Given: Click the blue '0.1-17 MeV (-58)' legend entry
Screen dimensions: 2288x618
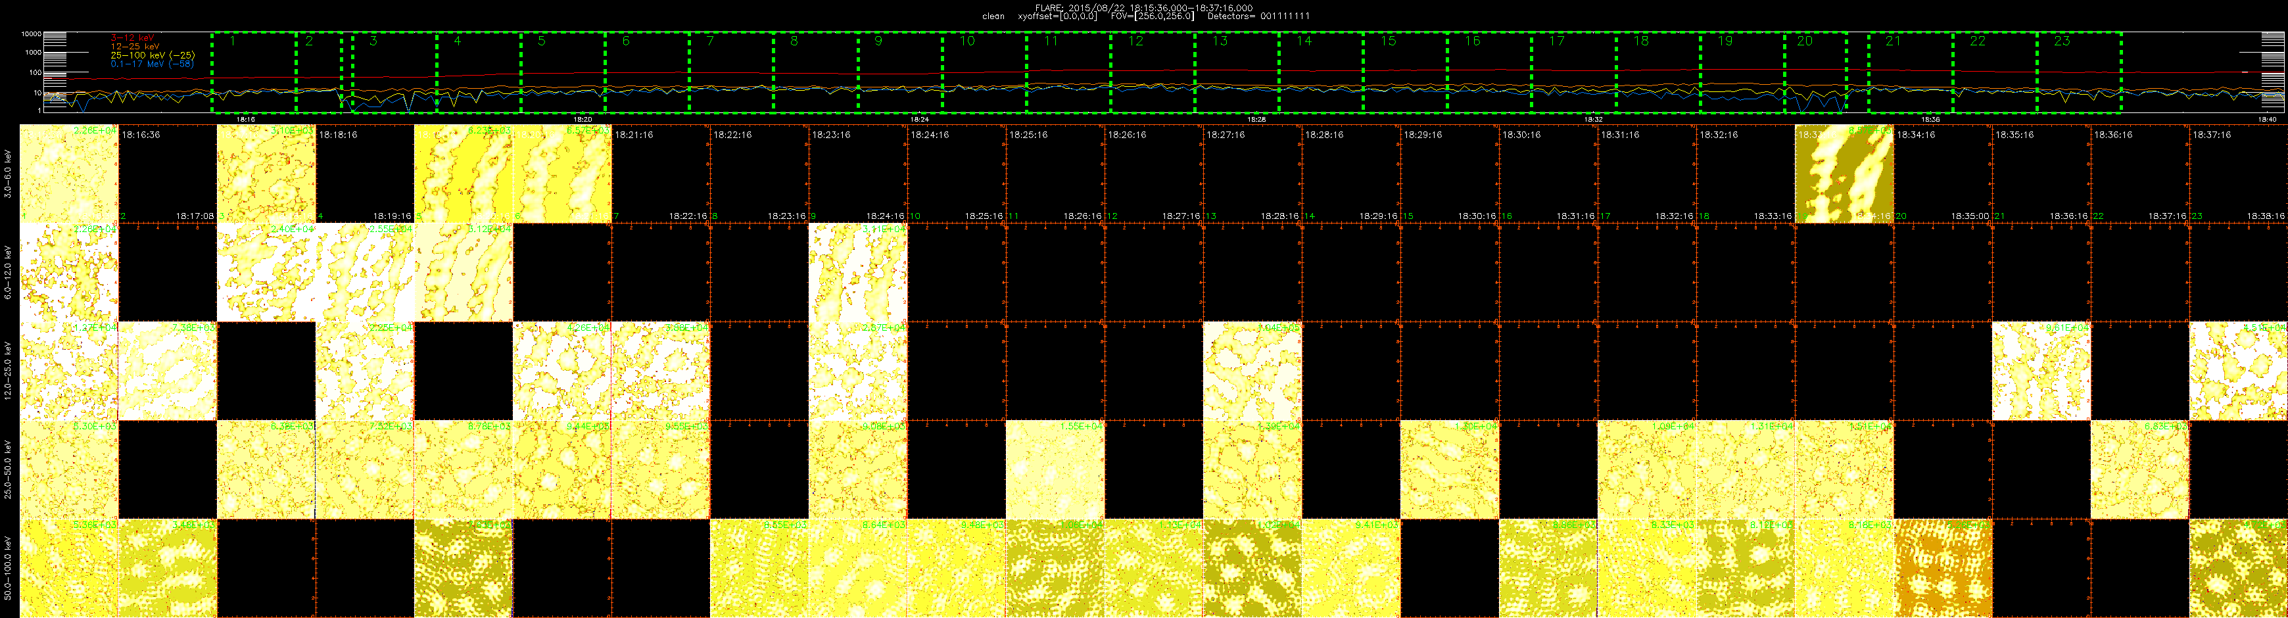Looking at the screenshot, I should pyautogui.click(x=153, y=64).
